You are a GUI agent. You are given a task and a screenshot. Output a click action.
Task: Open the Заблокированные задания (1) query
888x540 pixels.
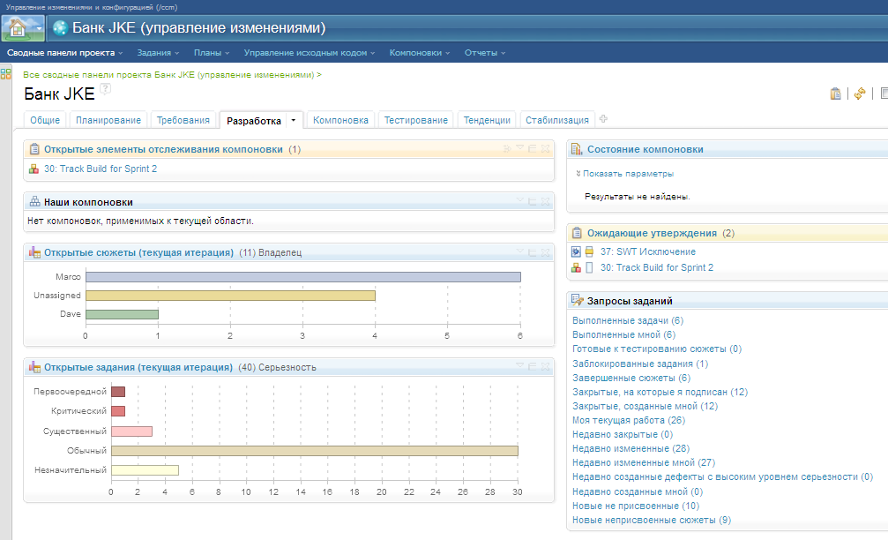pyautogui.click(x=640, y=364)
